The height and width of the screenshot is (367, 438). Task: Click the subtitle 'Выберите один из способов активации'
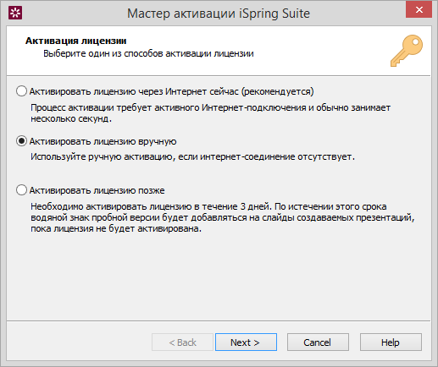pos(148,53)
